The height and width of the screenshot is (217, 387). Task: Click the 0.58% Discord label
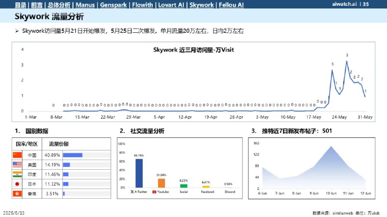click(x=228, y=184)
